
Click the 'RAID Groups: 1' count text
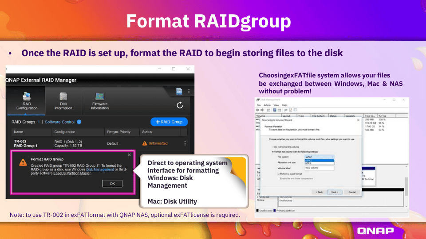click(26, 122)
